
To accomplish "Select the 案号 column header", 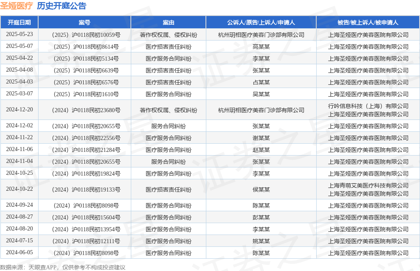I will 84,23.
